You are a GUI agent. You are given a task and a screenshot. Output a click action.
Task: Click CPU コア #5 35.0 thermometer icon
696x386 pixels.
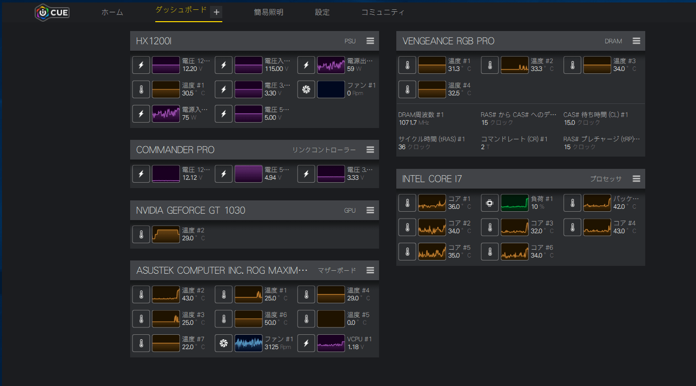coord(407,251)
